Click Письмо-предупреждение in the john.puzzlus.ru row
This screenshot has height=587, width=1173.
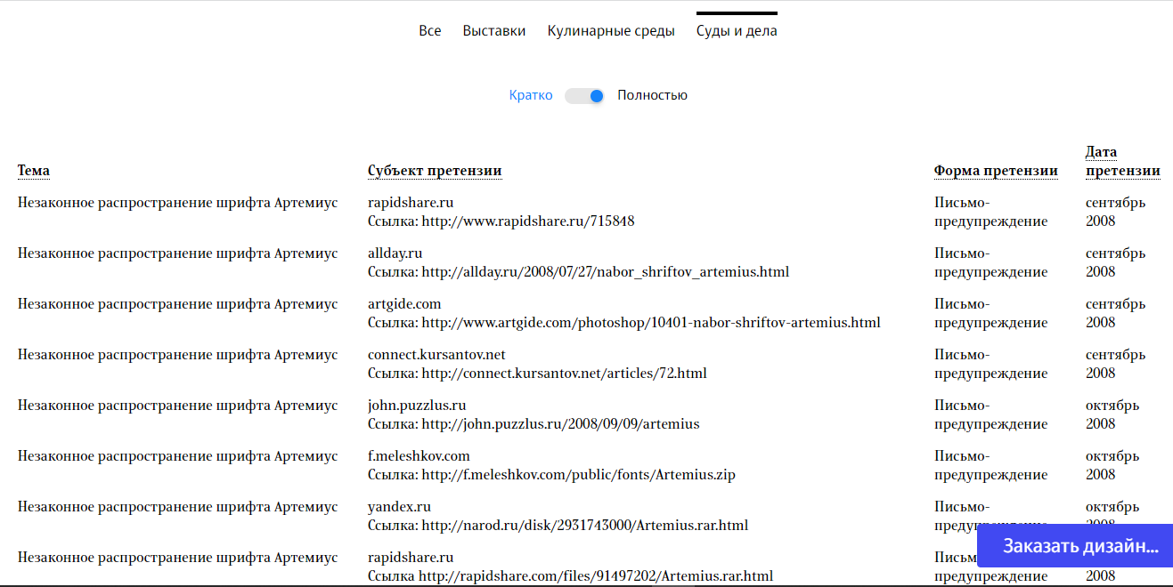(x=990, y=414)
